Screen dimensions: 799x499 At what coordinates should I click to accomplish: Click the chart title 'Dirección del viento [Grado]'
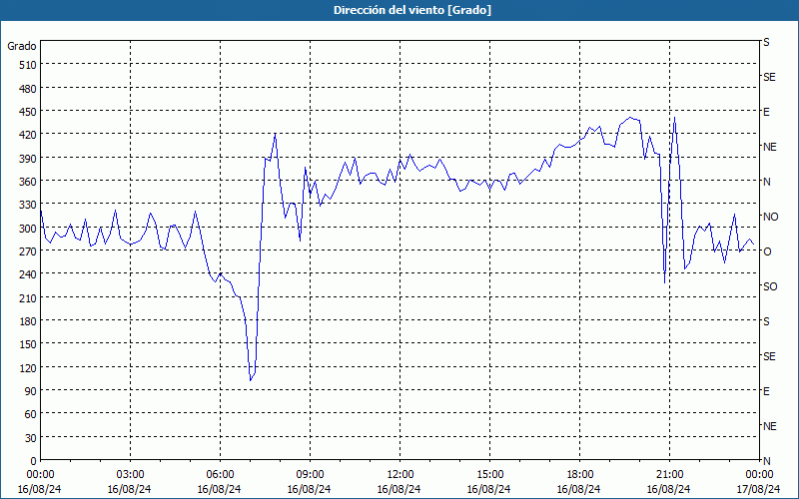point(412,10)
